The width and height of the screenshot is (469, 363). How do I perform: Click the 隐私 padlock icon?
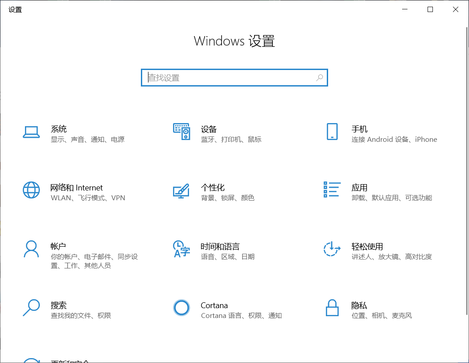coord(332,308)
